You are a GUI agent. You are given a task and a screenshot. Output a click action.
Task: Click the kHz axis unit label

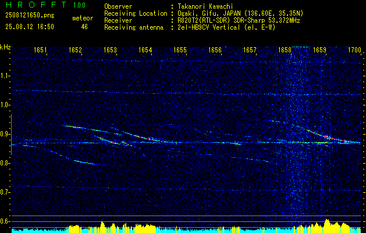[x=5, y=47]
